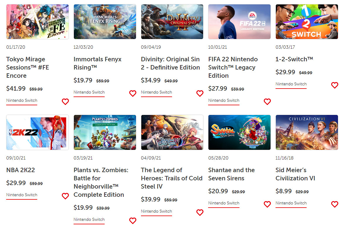Screen dimensions: 345x234
Task: Wishlist Shantae and the Seven Sirens
Action: [x=267, y=204]
